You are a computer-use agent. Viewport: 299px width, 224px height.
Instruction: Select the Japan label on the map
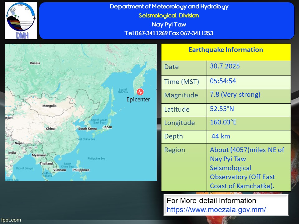[107, 127]
